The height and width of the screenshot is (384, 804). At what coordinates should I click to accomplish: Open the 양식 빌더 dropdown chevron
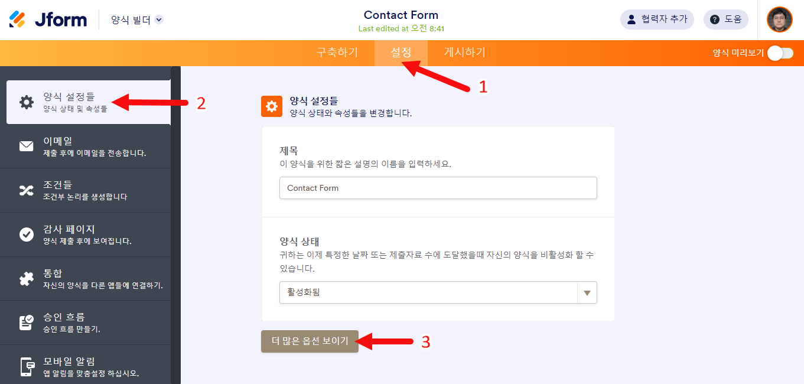pos(158,20)
